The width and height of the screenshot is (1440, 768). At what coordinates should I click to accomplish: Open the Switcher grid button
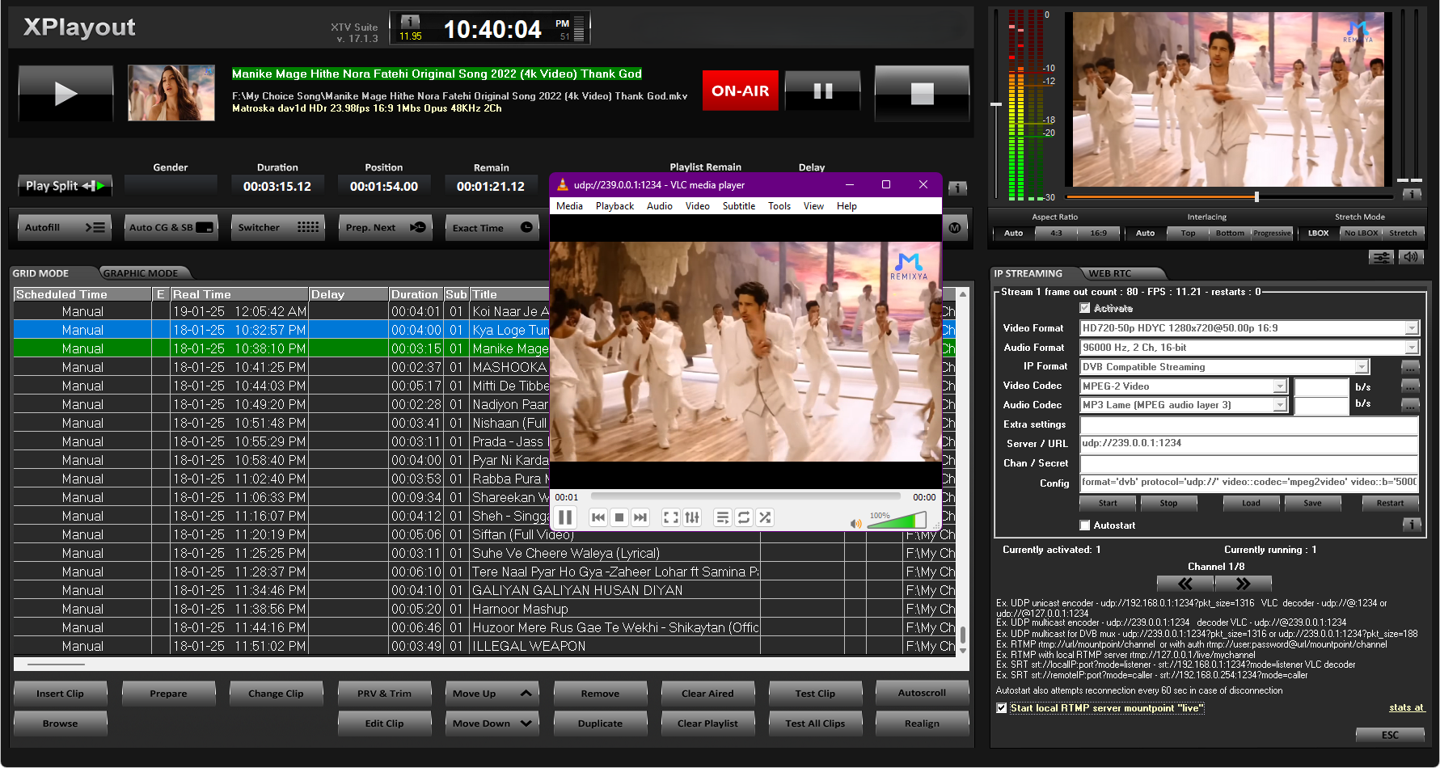[277, 228]
